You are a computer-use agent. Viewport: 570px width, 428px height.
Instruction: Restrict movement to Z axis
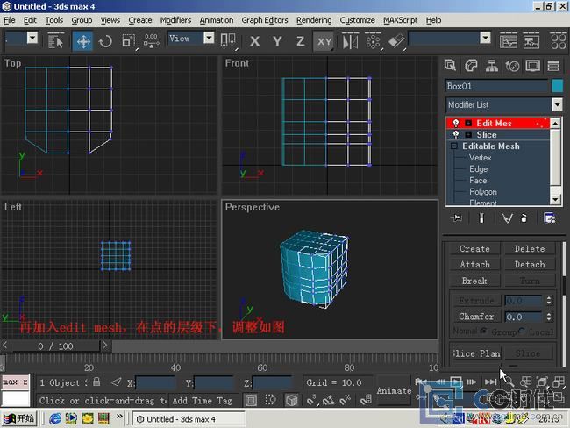click(300, 41)
